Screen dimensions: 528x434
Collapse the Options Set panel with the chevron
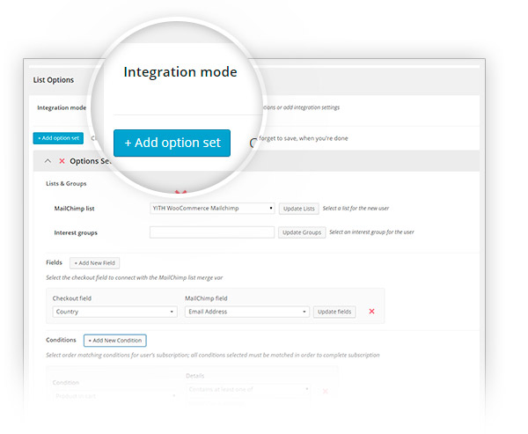[x=48, y=161]
